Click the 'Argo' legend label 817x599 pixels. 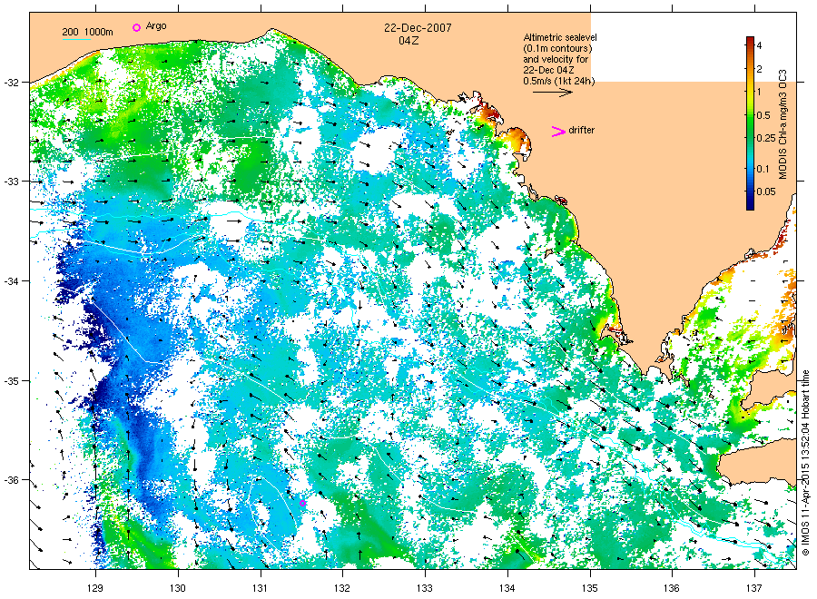pos(156,26)
